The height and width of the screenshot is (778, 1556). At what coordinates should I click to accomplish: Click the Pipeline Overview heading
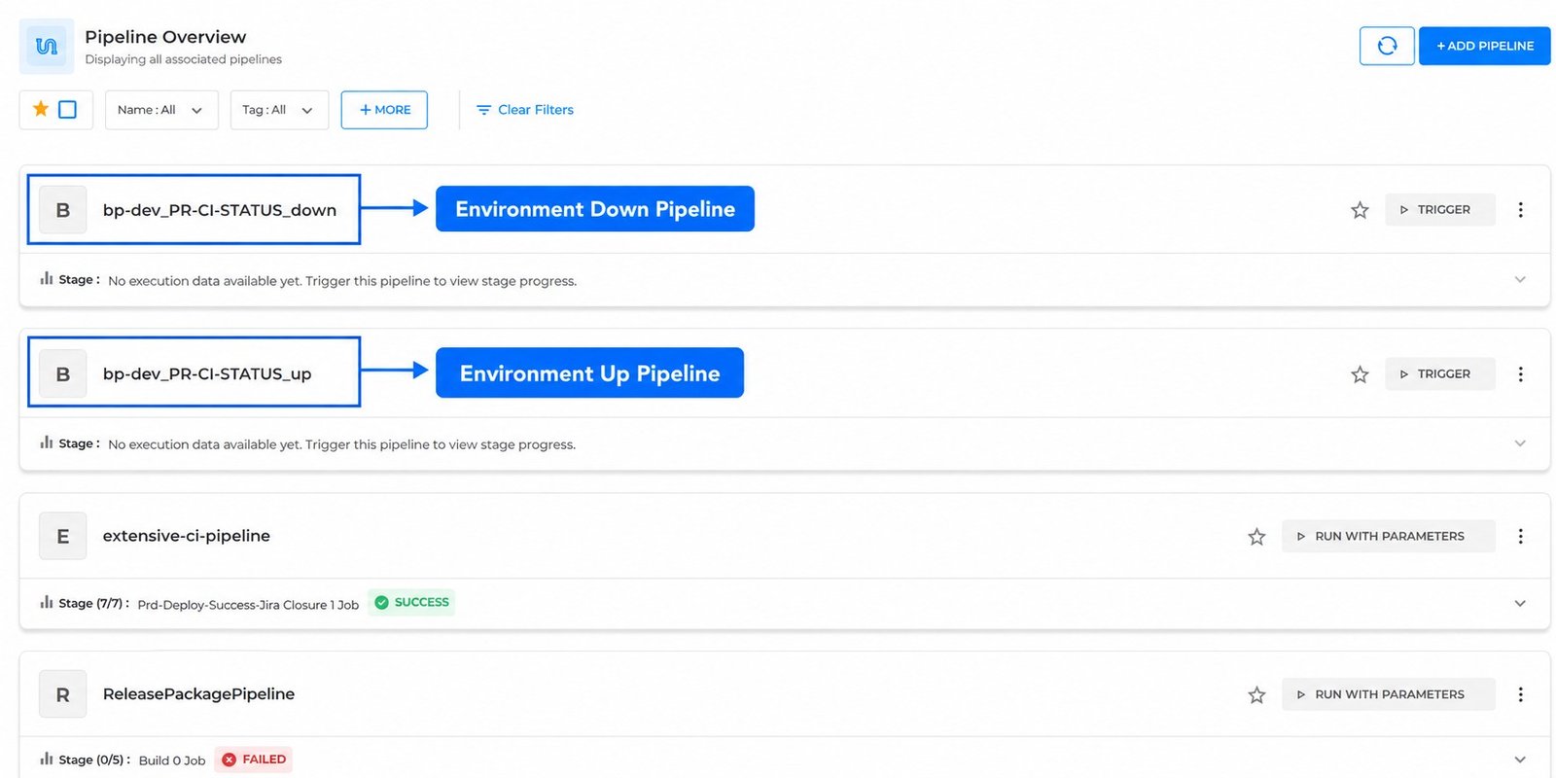click(165, 37)
